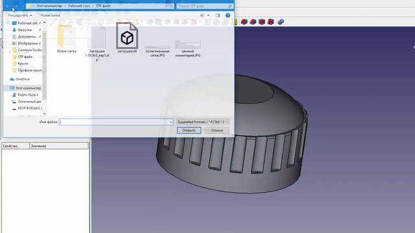415x233 pixels.
Task: Click the Имя файла input field
Action: [116, 122]
